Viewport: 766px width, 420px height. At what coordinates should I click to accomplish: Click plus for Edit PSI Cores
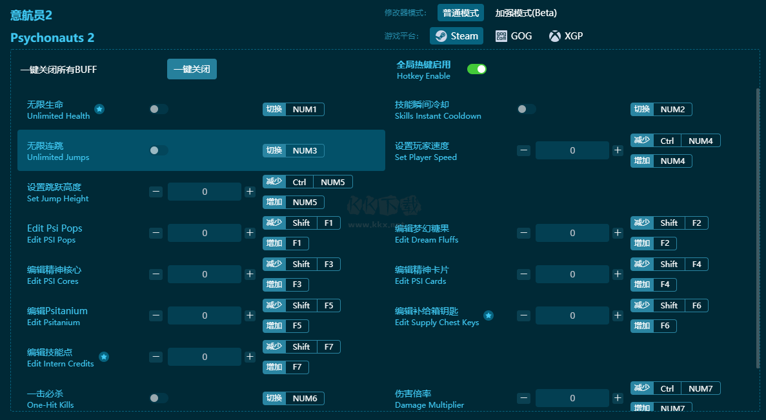(x=250, y=274)
